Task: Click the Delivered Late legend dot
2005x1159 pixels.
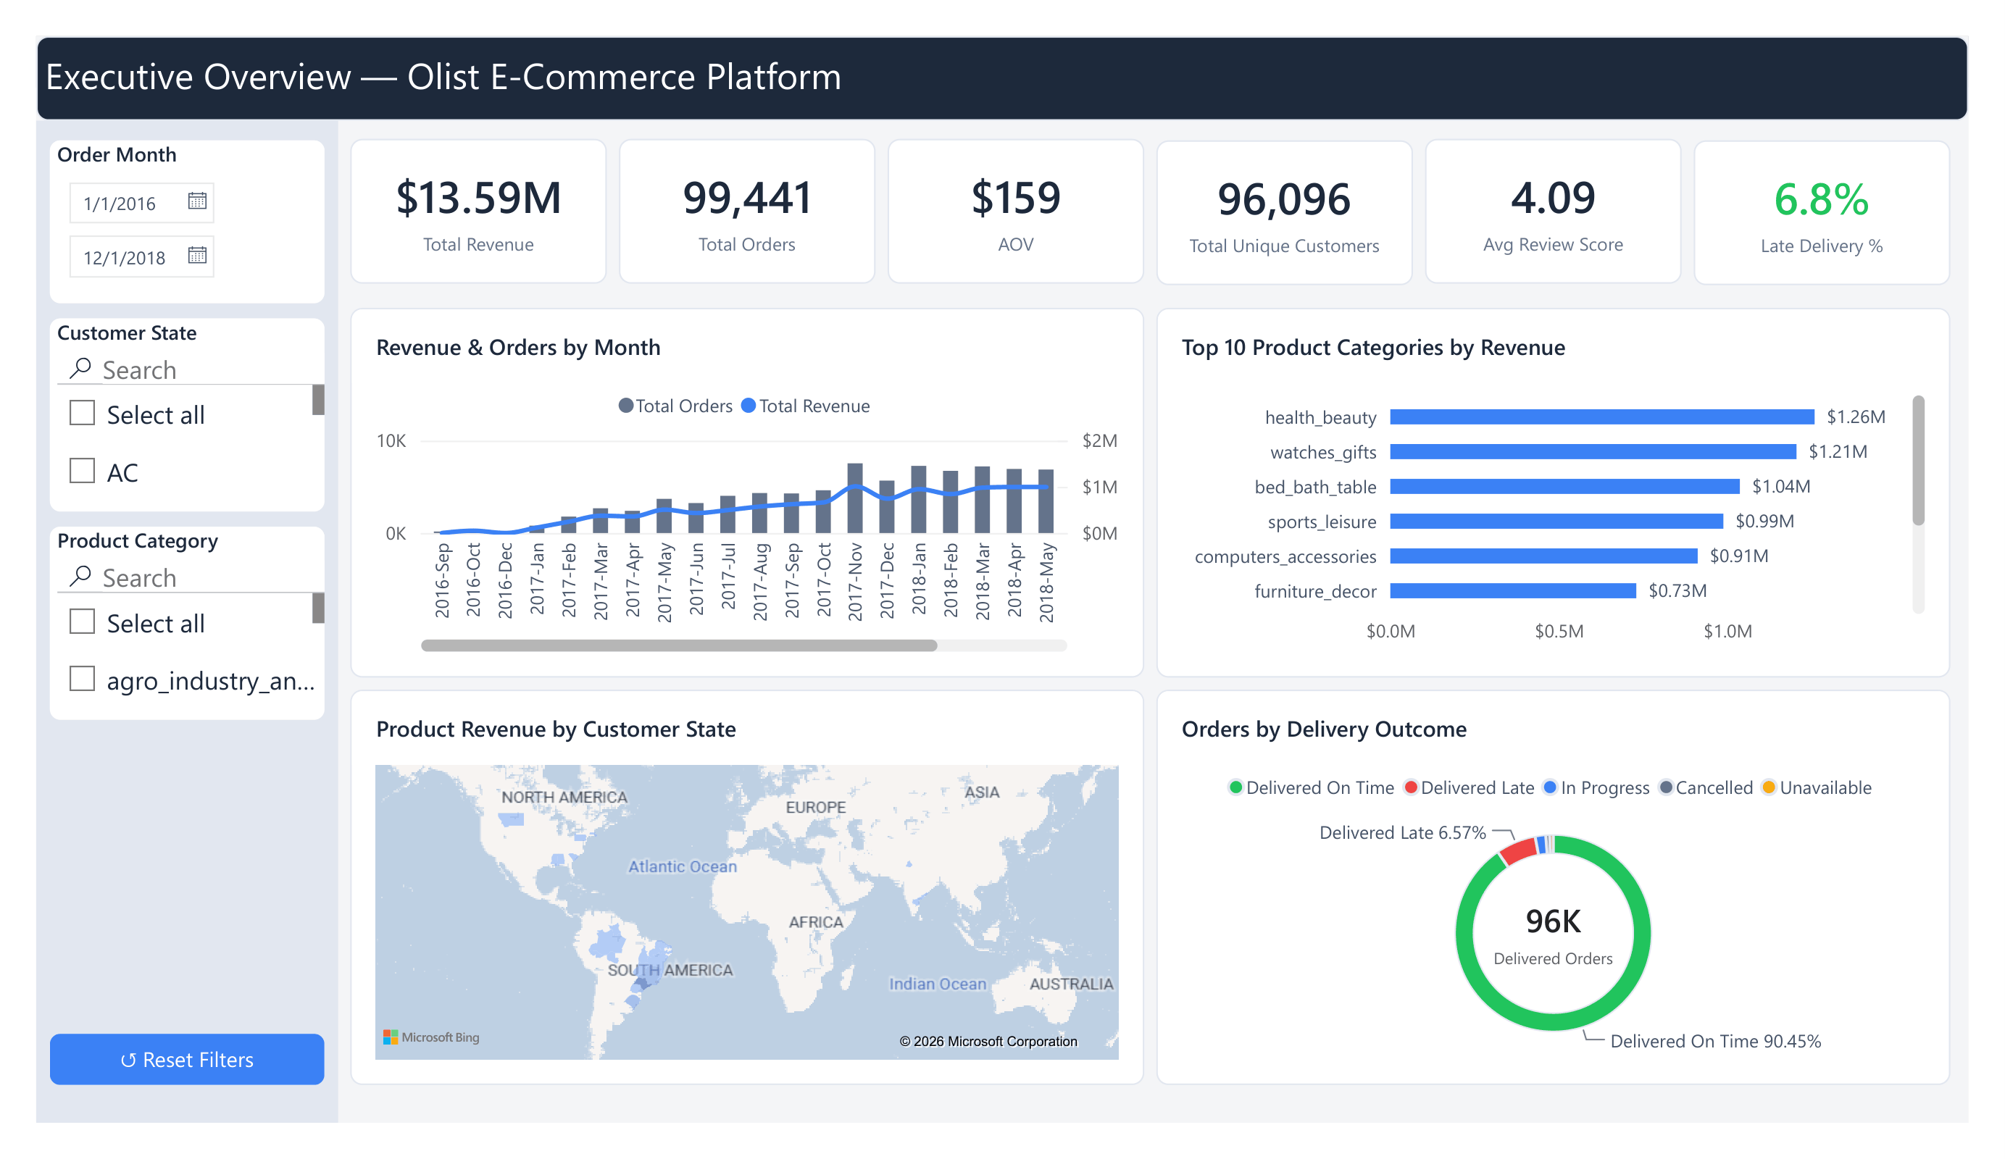Action: pyautogui.click(x=1411, y=787)
